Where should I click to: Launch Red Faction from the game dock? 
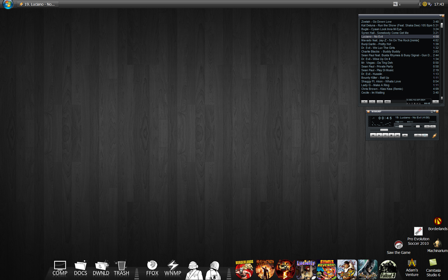point(265,270)
